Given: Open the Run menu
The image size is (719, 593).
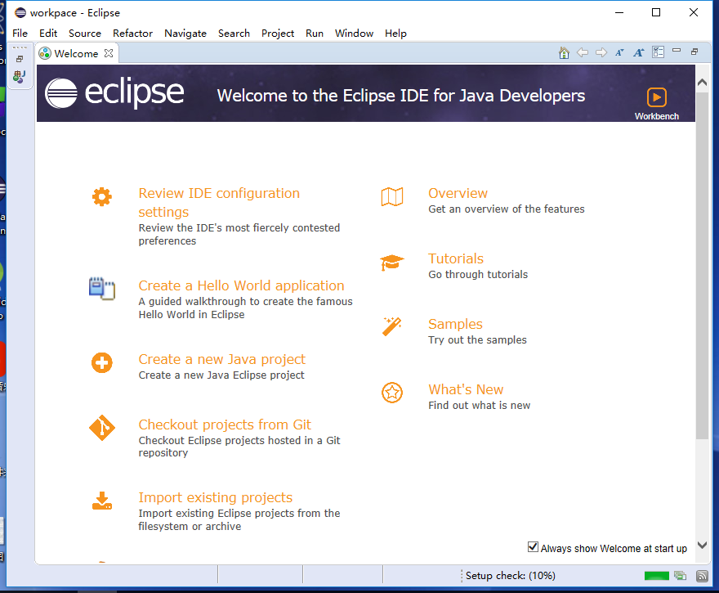Looking at the screenshot, I should [x=315, y=33].
